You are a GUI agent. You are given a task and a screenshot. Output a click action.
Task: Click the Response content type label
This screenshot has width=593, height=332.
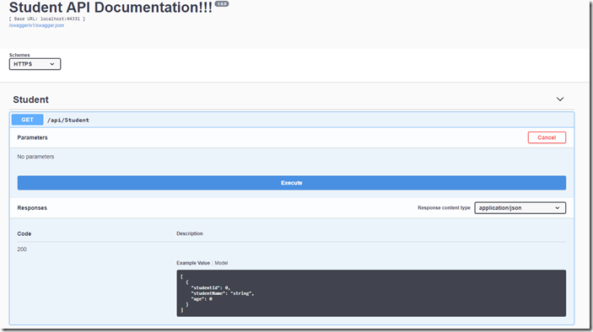[x=444, y=208]
